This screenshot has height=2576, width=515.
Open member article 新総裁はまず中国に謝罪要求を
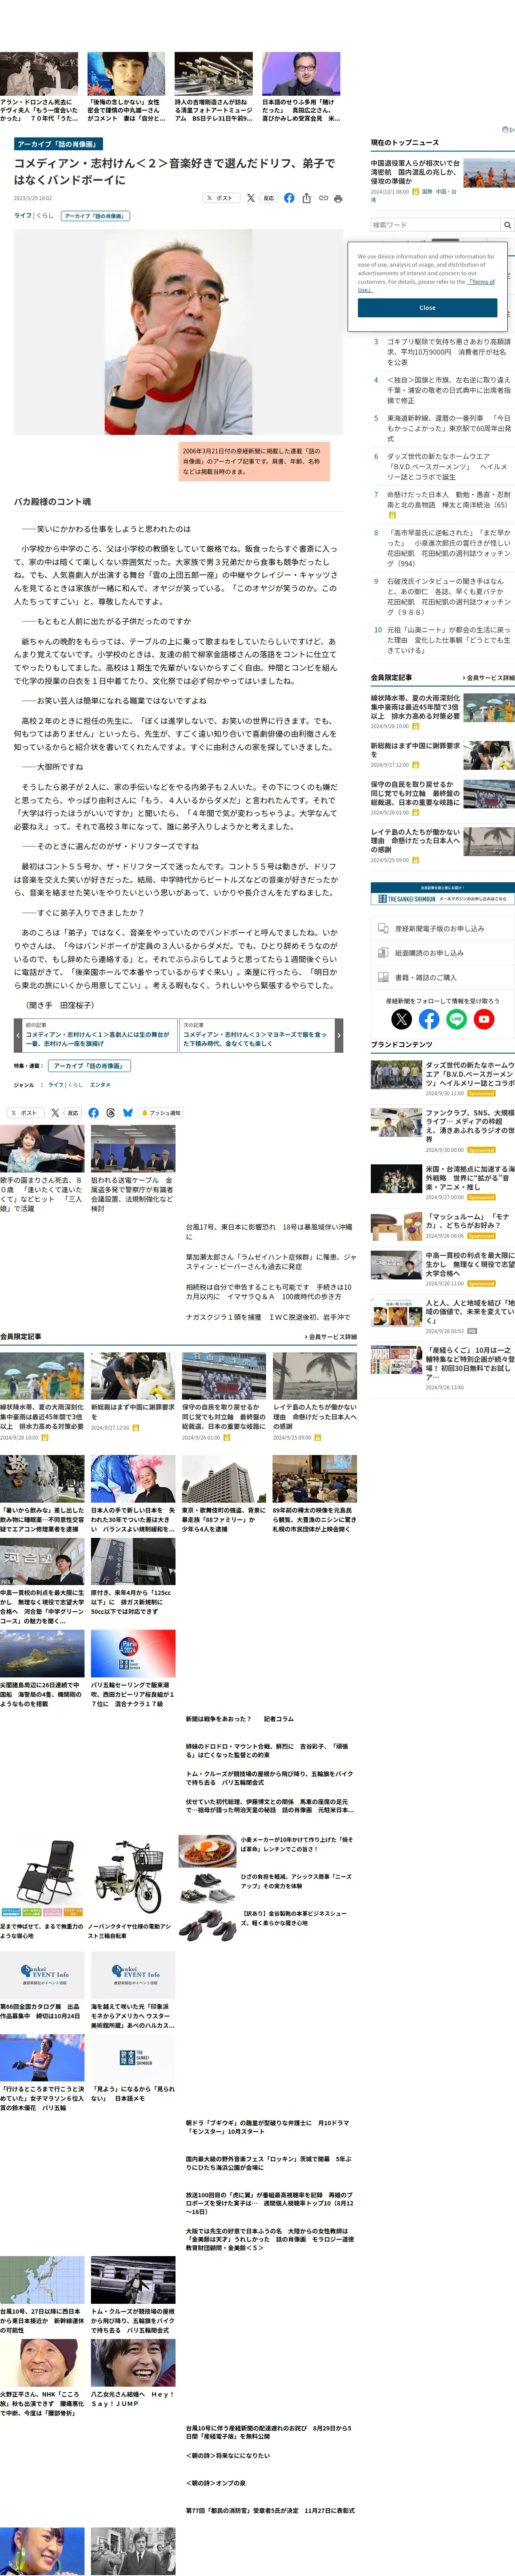pos(415,750)
